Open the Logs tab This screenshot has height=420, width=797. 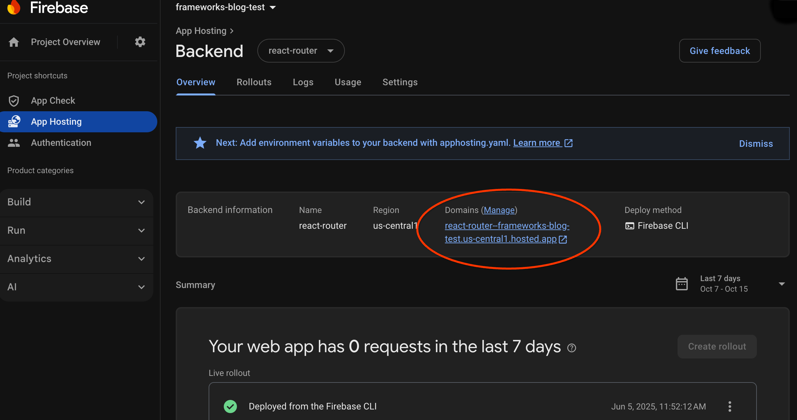point(303,82)
